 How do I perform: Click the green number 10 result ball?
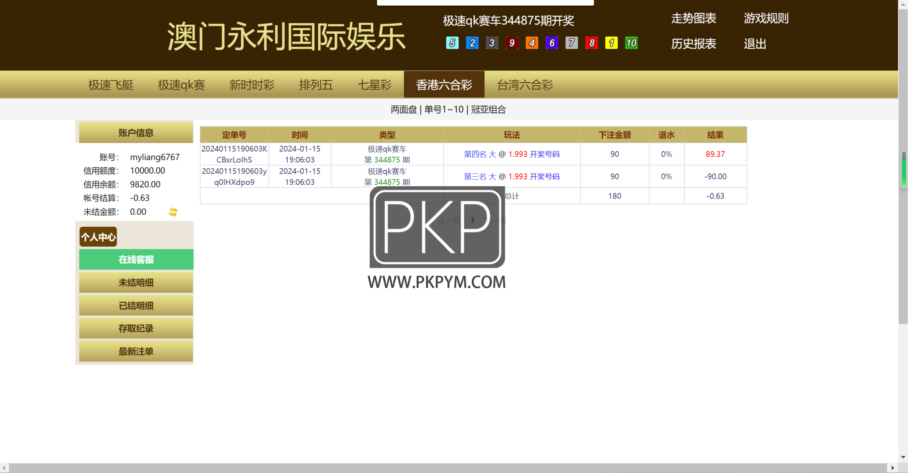pyautogui.click(x=631, y=43)
